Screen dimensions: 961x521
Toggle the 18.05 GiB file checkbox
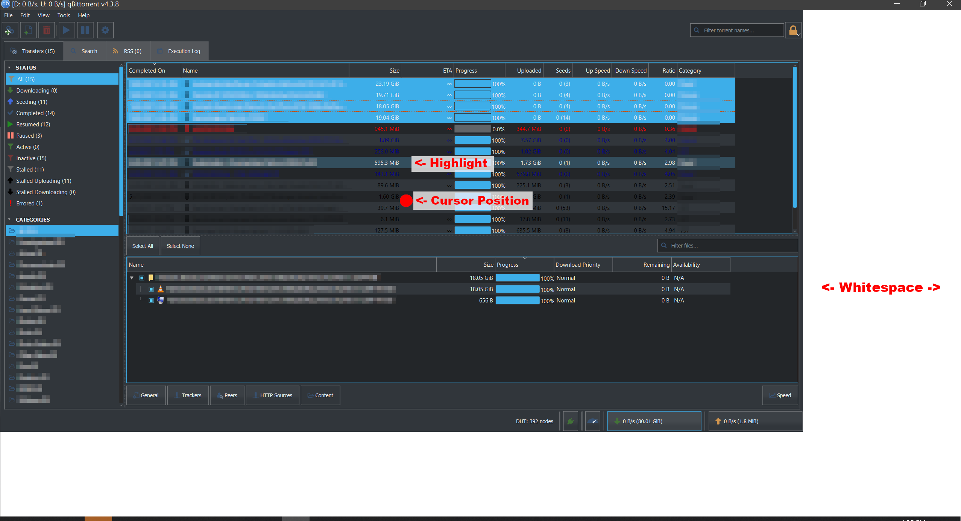click(151, 289)
